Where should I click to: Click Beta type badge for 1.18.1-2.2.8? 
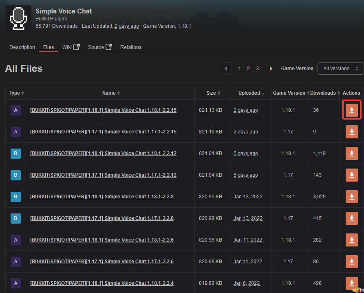[15, 197]
